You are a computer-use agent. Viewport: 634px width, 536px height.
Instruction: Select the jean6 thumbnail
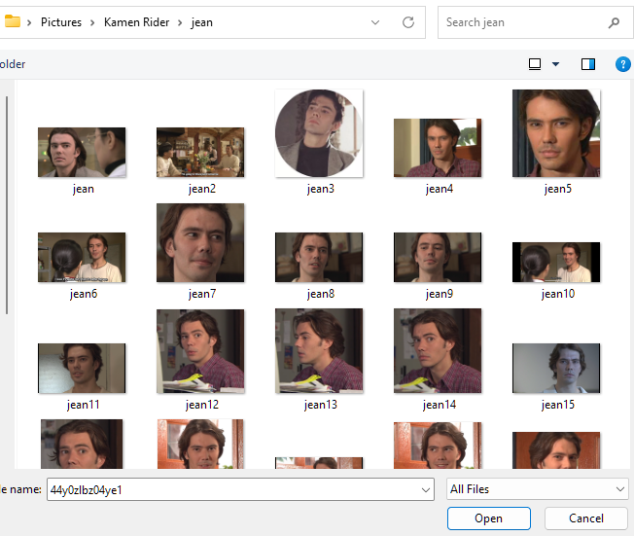click(x=82, y=257)
